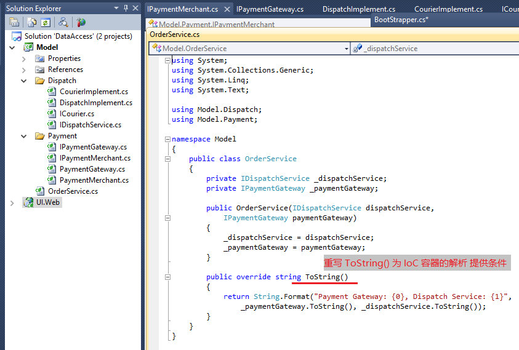Click 'using Model.Dispatch;' line
The height and width of the screenshot is (350, 519).
tap(217, 110)
